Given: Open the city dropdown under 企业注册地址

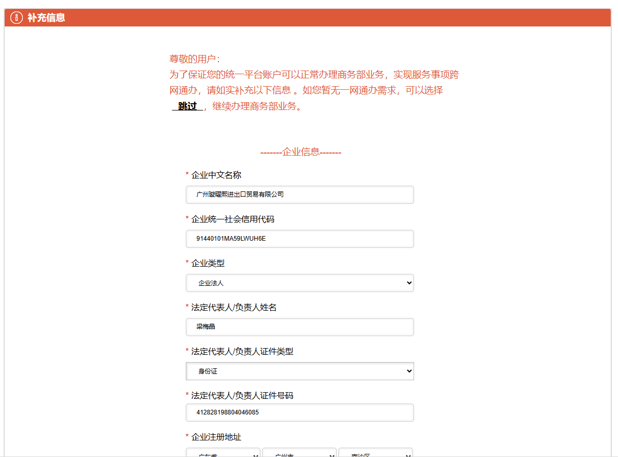Looking at the screenshot, I should 299,453.
